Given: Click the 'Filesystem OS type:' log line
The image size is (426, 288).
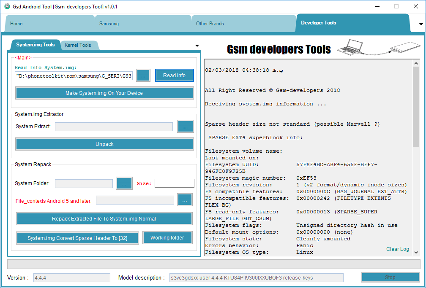Looking at the screenshot, I should (x=259, y=252).
